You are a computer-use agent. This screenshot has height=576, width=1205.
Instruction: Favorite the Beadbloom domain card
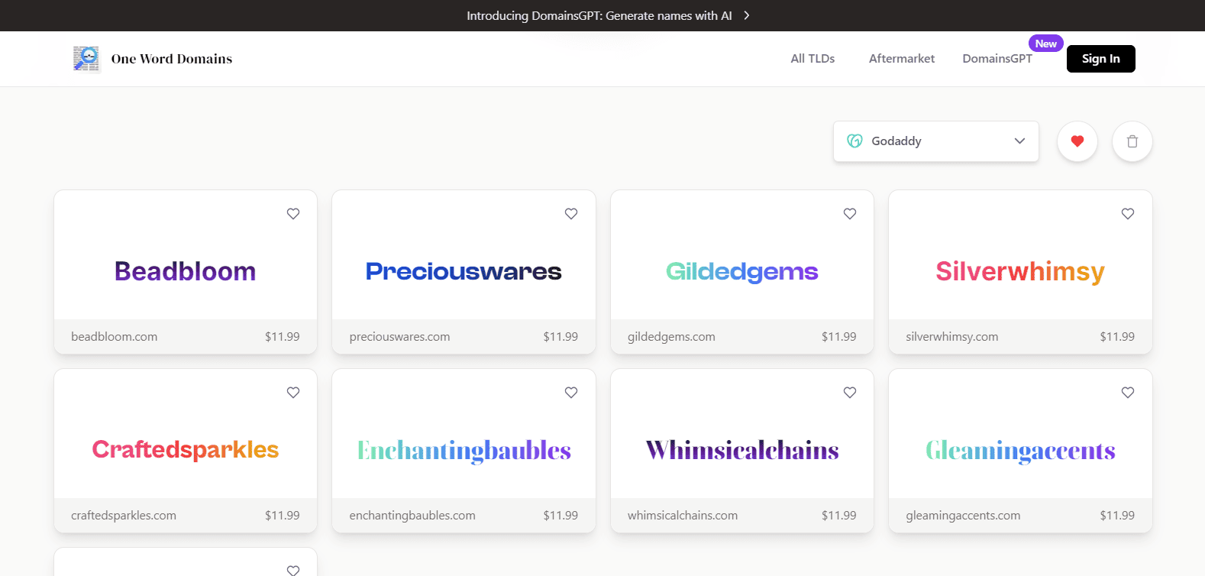pyautogui.click(x=293, y=214)
